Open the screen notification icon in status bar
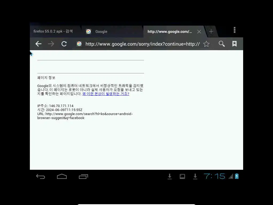Image resolution: width=273 pixels, height=205 pixels. [182, 176]
